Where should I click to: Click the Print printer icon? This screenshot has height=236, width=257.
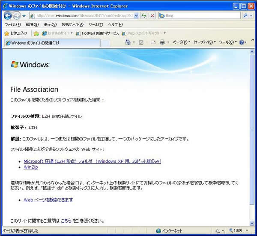[162, 42]
